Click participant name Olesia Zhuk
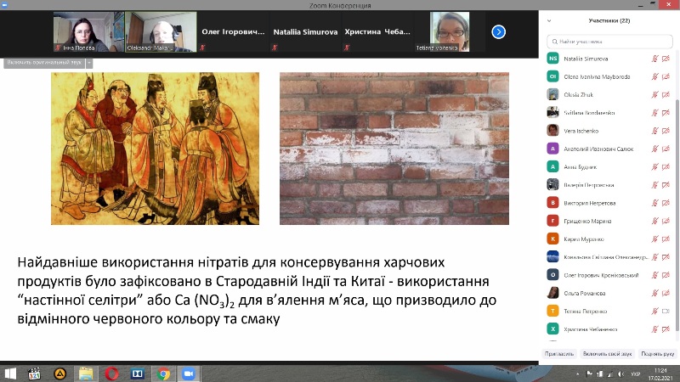 [x=578, y=95]
